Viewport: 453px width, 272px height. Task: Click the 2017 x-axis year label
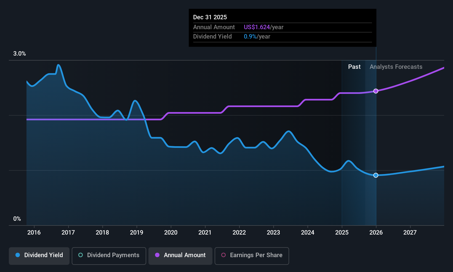68,233
